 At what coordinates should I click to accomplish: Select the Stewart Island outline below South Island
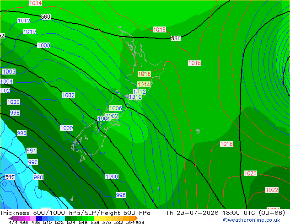pyautogui.click(x=82, y=159)
